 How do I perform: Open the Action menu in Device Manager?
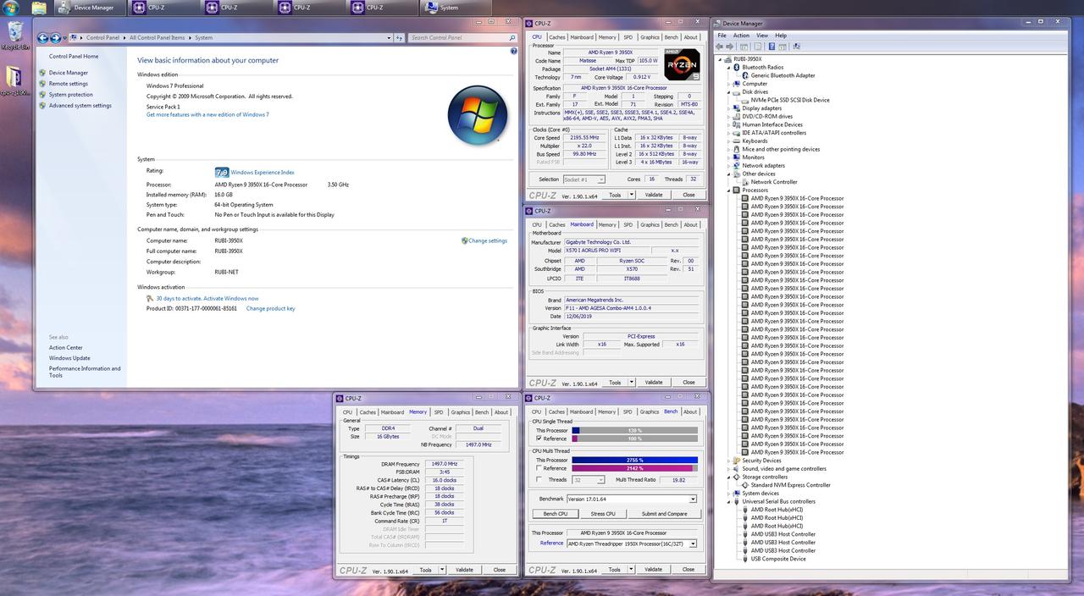(741, 36)
